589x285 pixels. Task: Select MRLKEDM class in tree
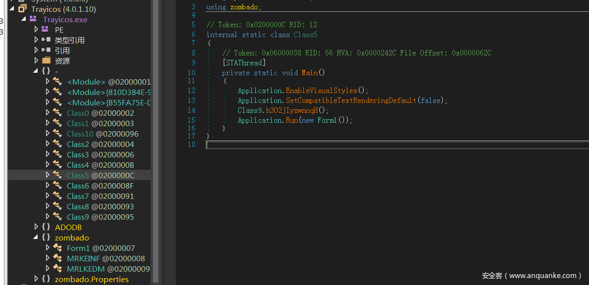[108, 269]
